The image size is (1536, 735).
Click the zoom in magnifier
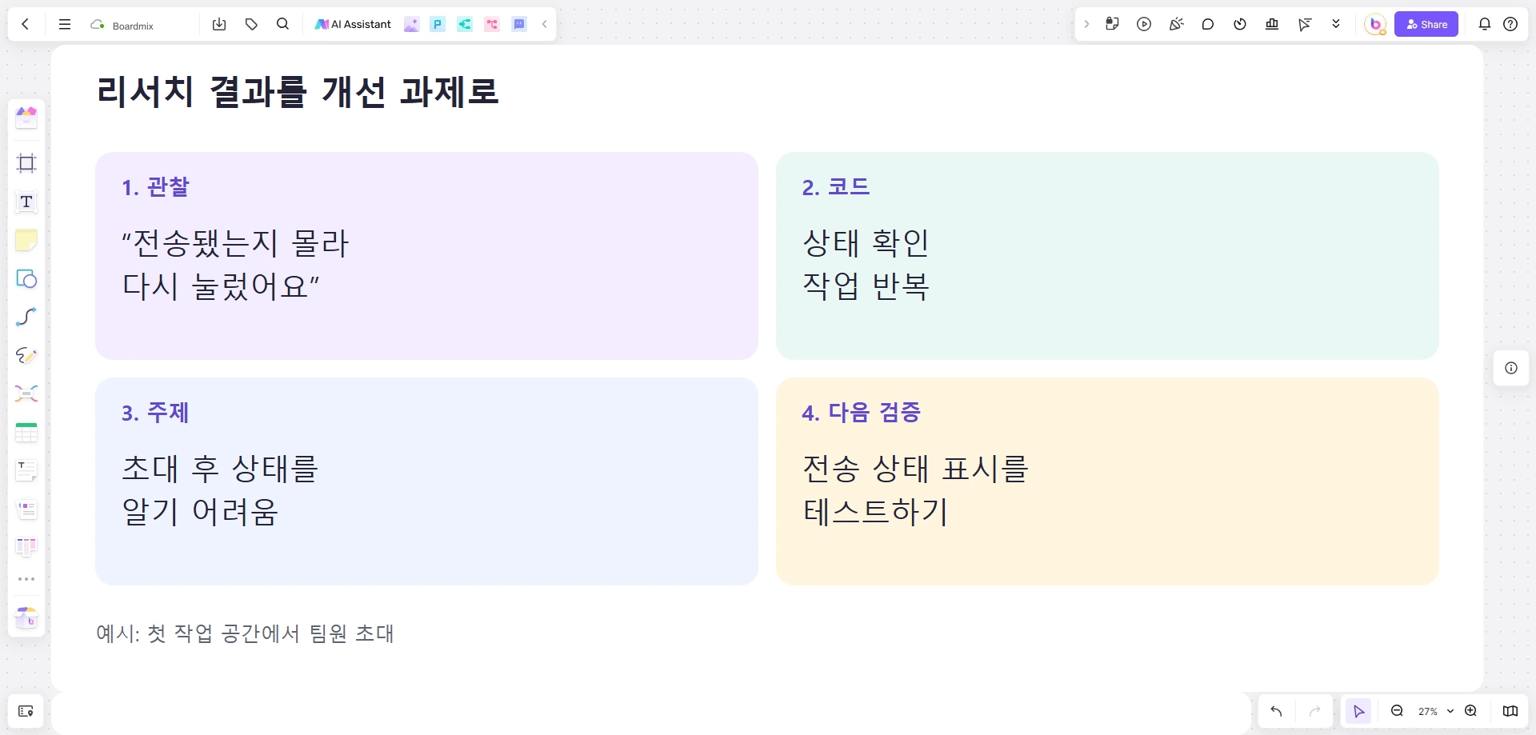[1470, 711]
